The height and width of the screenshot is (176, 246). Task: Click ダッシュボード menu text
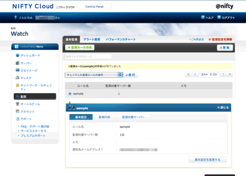[30, 55]
